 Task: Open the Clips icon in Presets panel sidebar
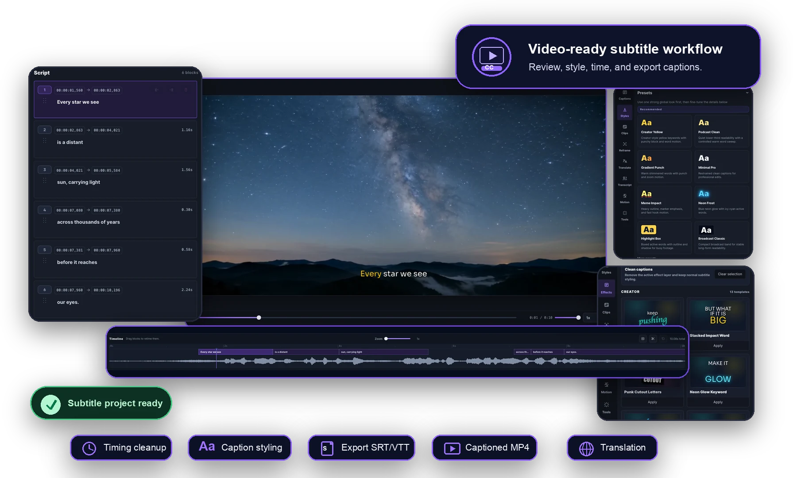[x=624, y=129]
